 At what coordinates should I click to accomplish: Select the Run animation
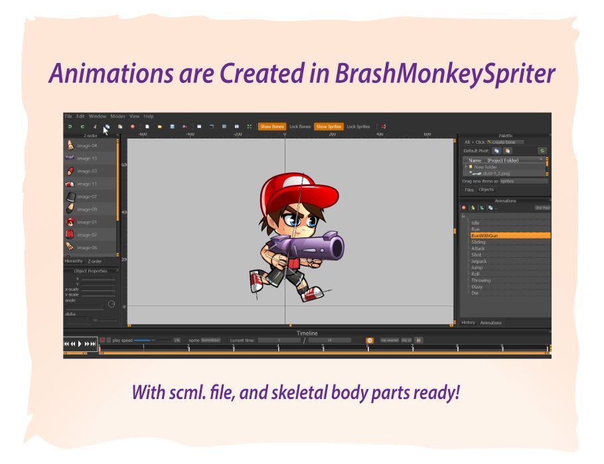point(510,229)
